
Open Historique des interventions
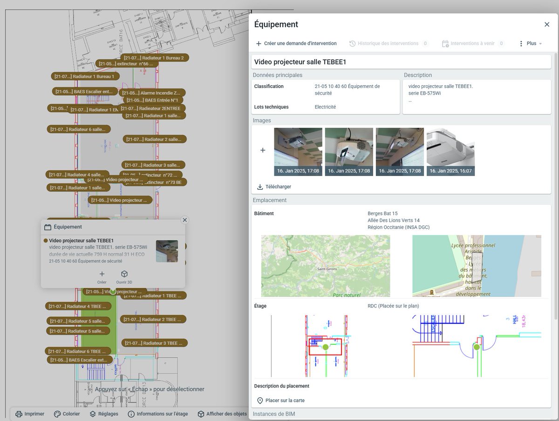click(x=388, y=43)
